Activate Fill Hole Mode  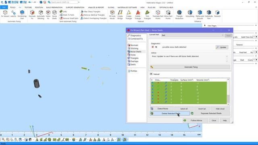click(112, 14)
